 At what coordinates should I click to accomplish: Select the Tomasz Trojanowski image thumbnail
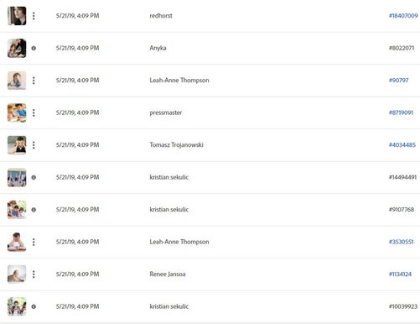(17, 145)
